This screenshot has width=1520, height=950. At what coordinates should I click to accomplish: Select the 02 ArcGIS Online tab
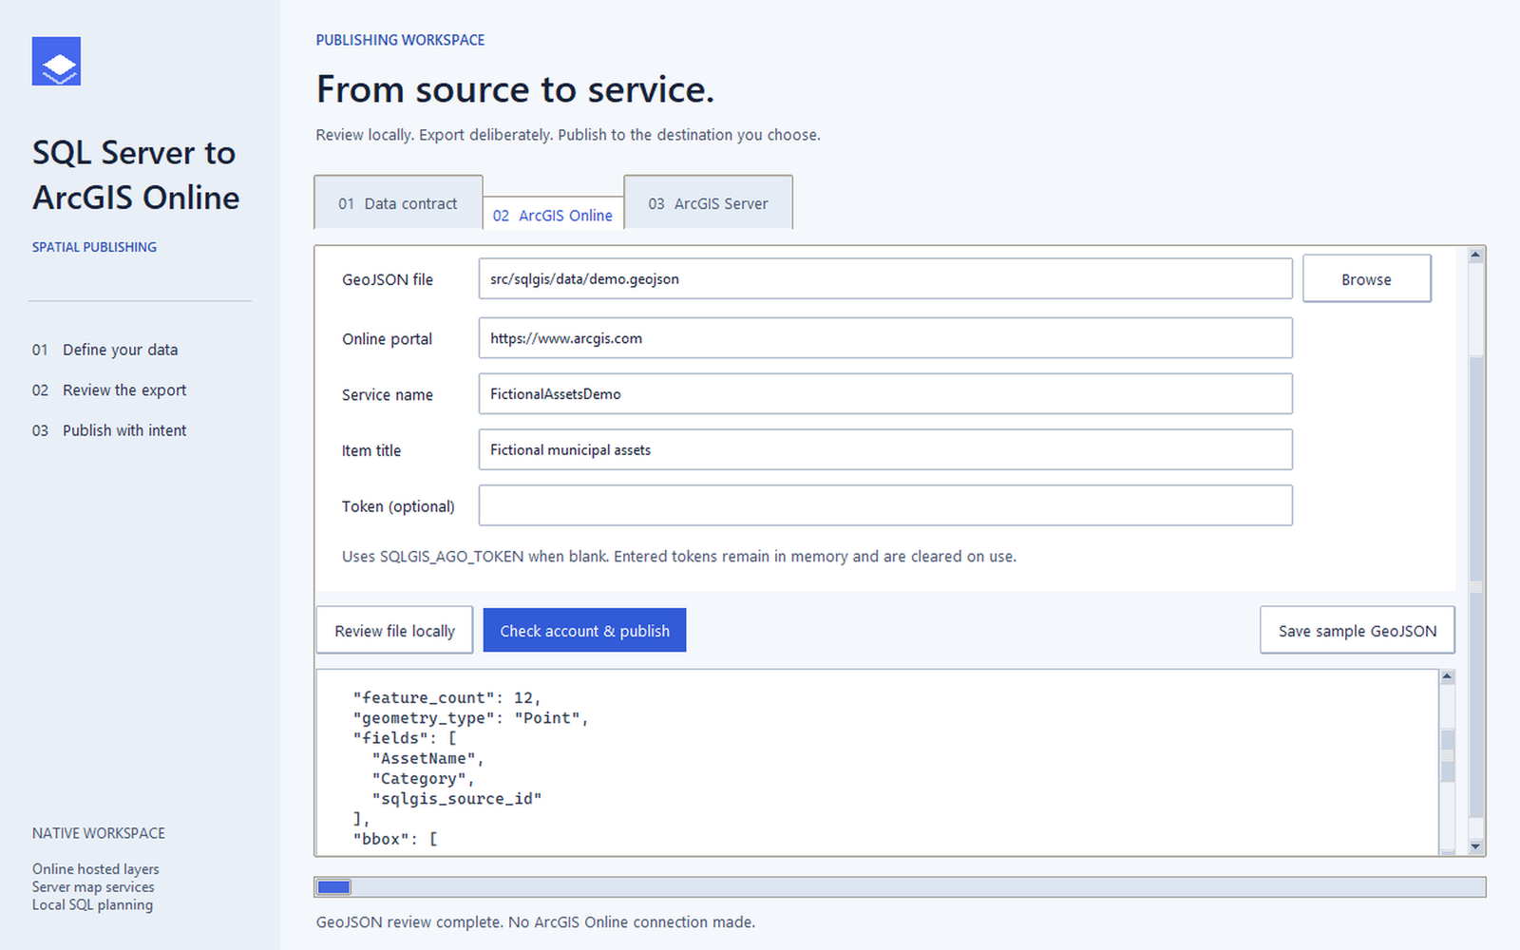553,215
